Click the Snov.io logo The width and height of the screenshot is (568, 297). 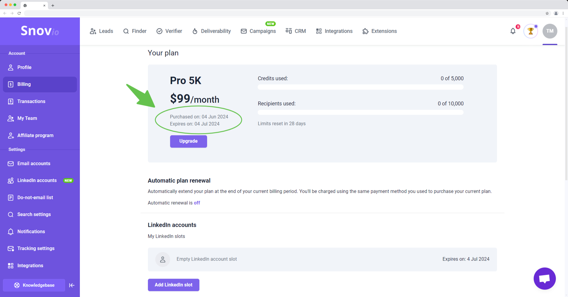[40, 31]
